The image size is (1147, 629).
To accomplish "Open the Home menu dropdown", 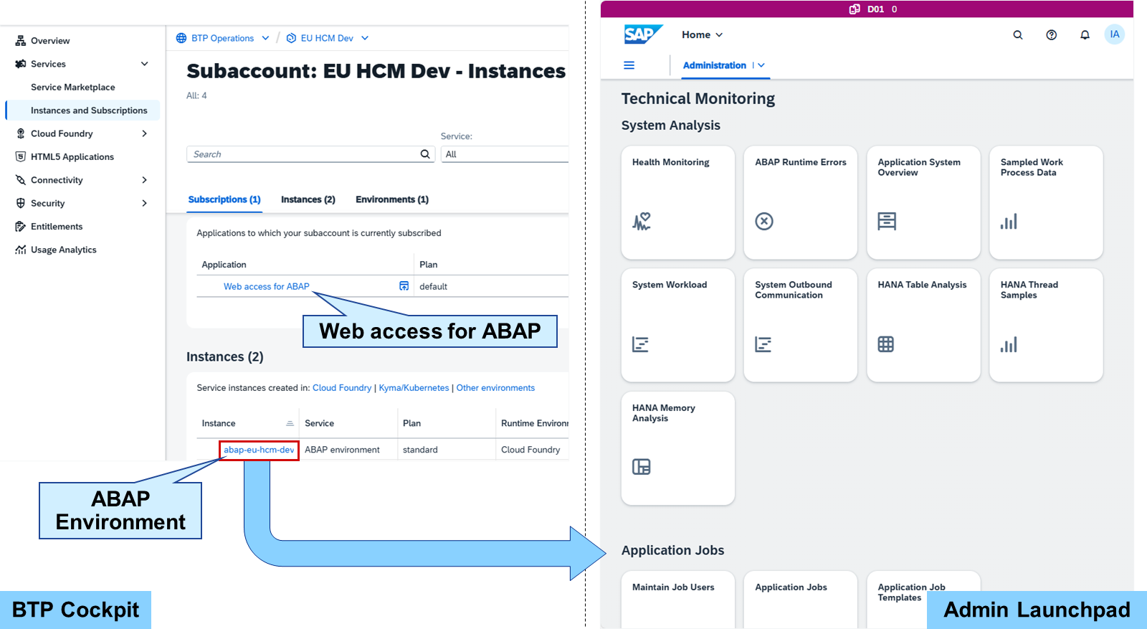I will pos(703,34).
